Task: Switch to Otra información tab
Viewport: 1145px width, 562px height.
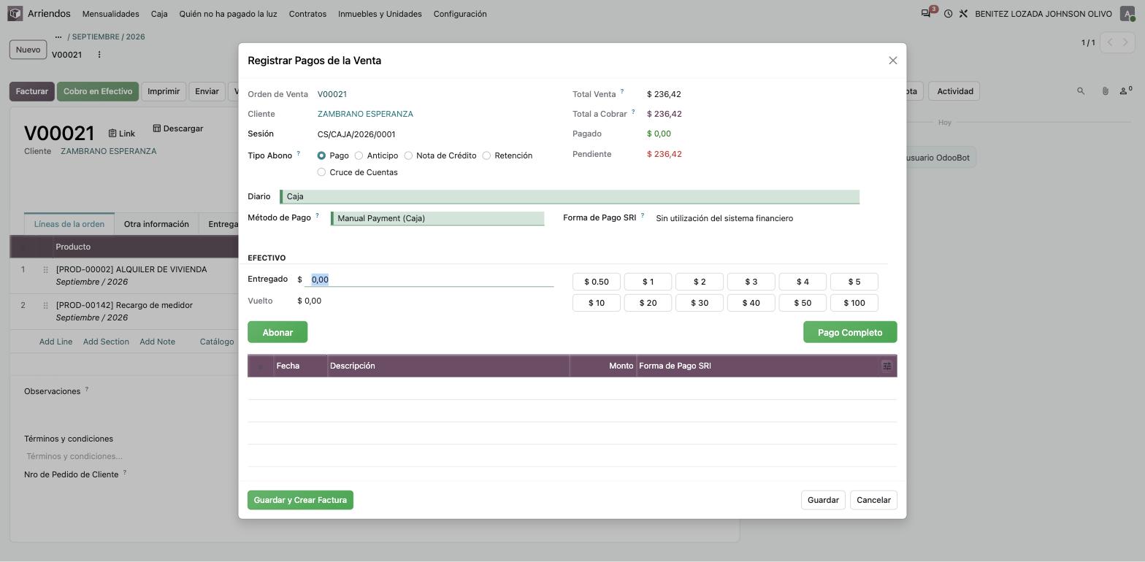Action: tap(156, 224)
